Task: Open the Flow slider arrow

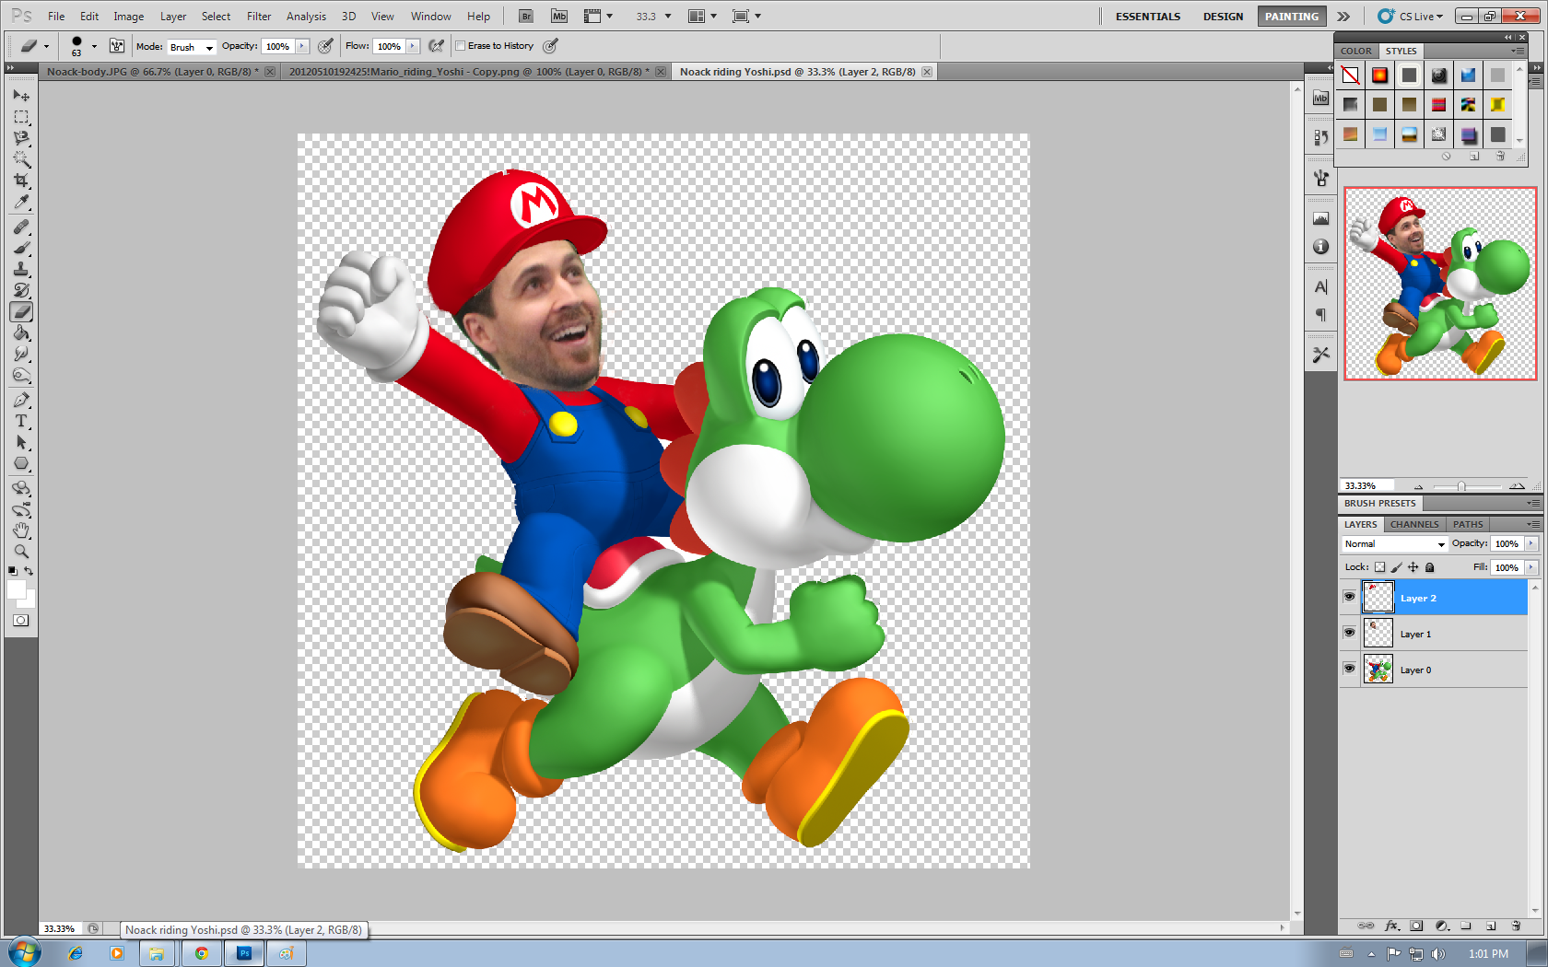Action: pos(413,46)
